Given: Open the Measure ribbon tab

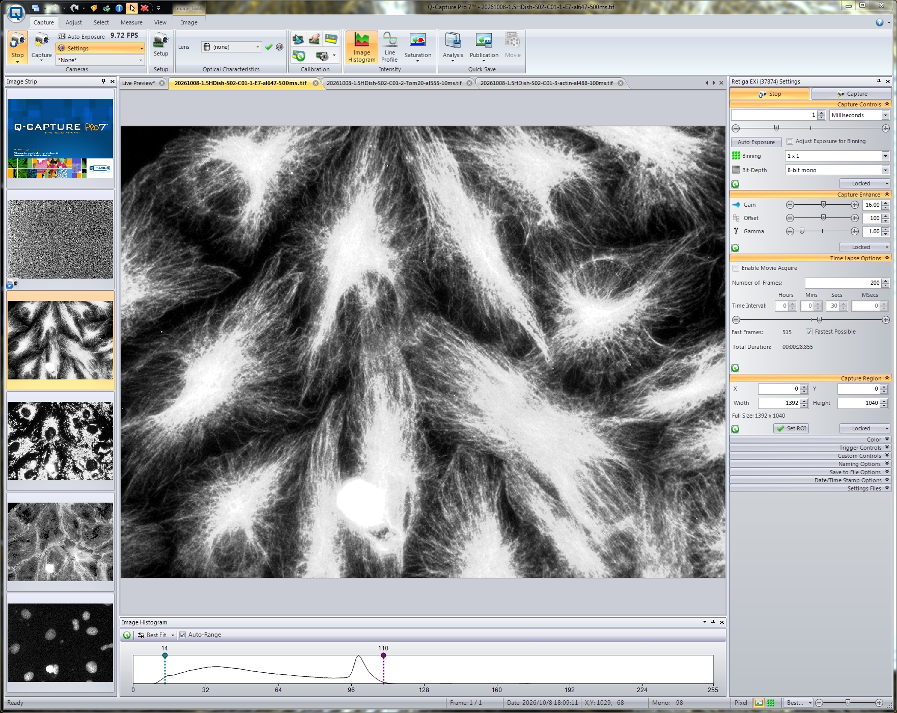Looking at the screenshot, I should (131, 22).
